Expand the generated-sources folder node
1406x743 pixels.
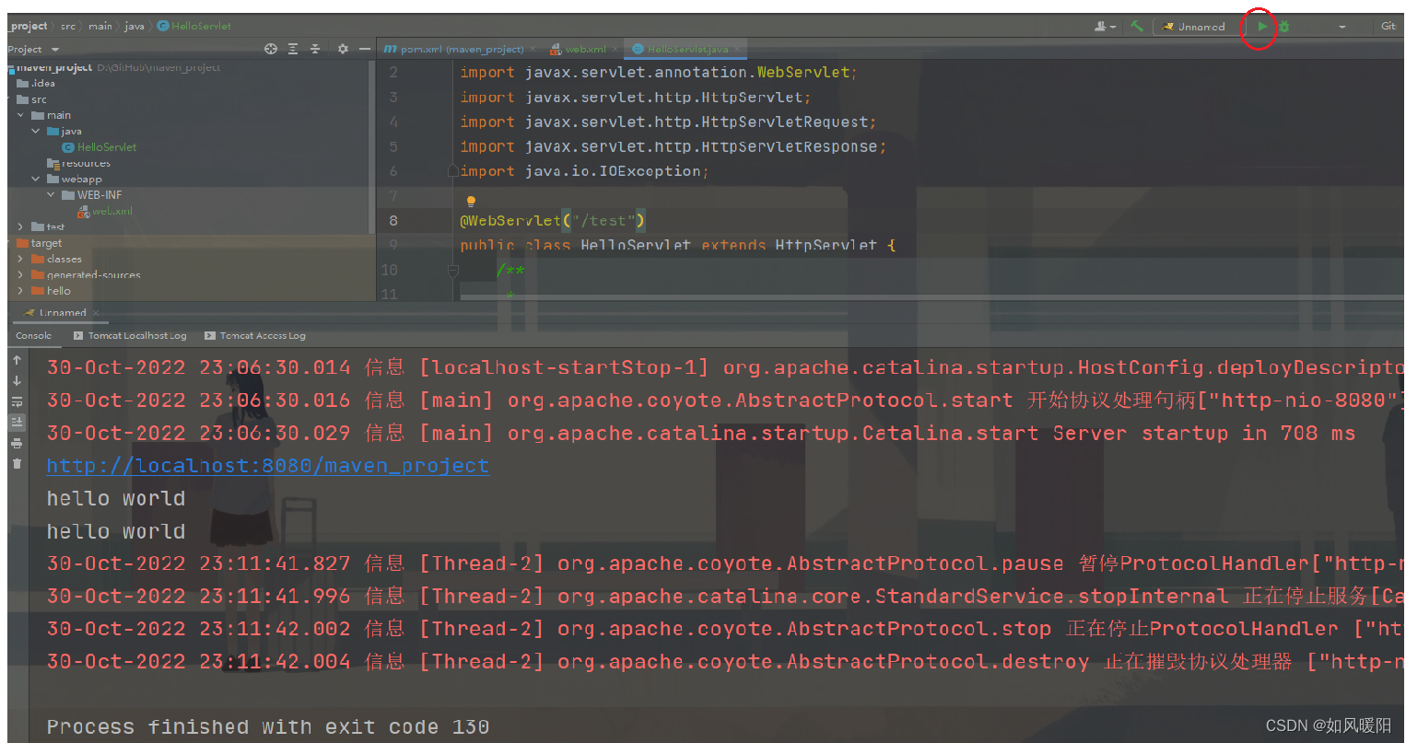pos(21,274)
